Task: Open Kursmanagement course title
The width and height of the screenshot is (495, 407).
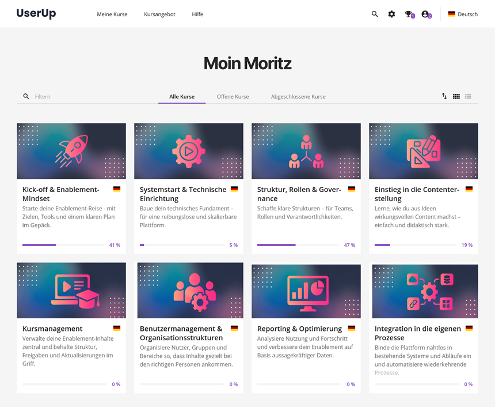Action: [52, 329]
